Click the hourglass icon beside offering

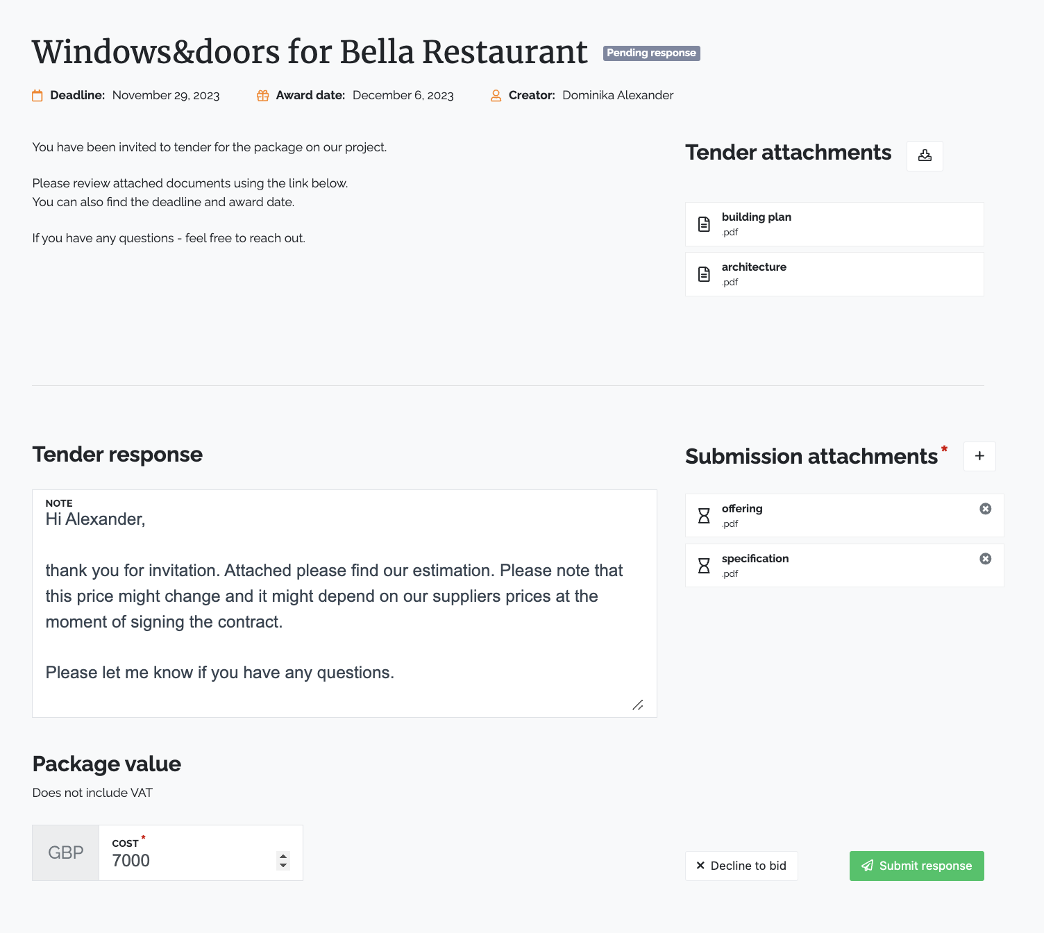[704, 516]
